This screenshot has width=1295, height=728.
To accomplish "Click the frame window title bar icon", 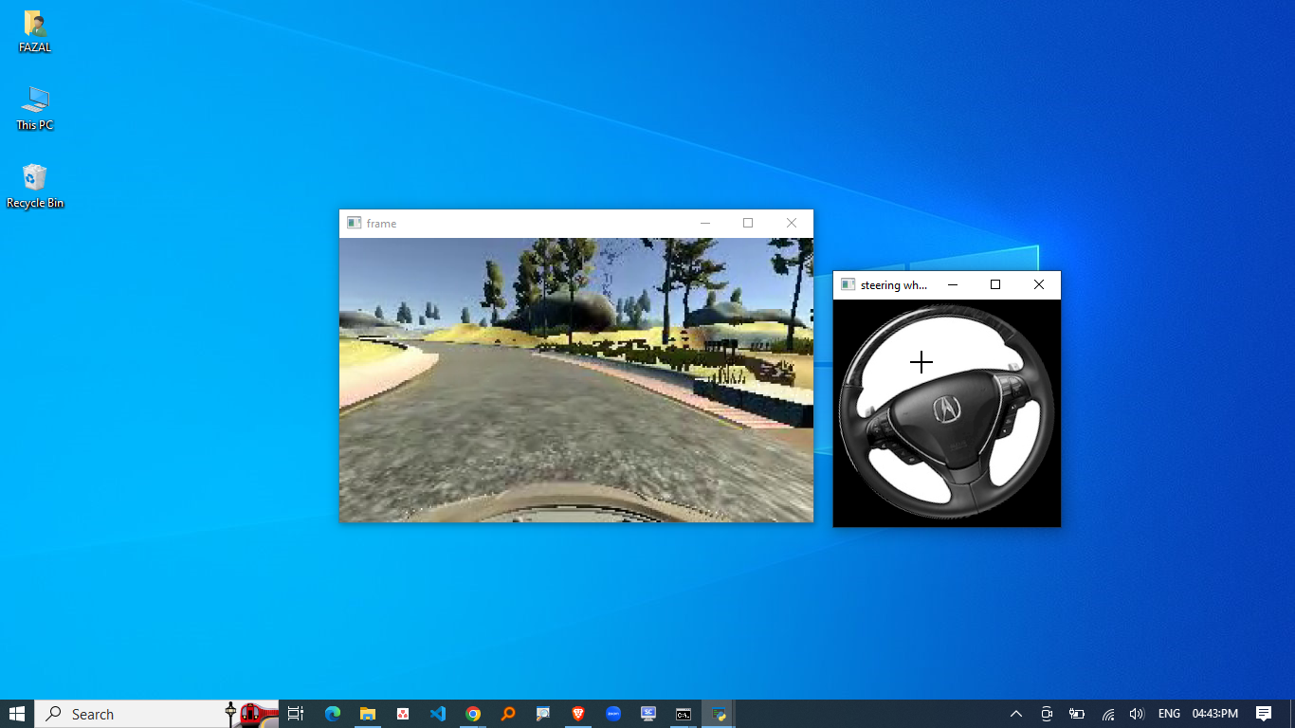I will coord(354,223).
